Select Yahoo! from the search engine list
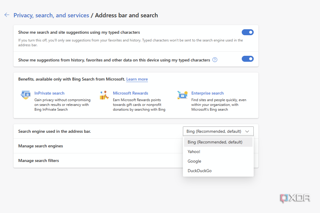Image resolution: width=320 pixels, height=213 pixels. tap(194, 152)
